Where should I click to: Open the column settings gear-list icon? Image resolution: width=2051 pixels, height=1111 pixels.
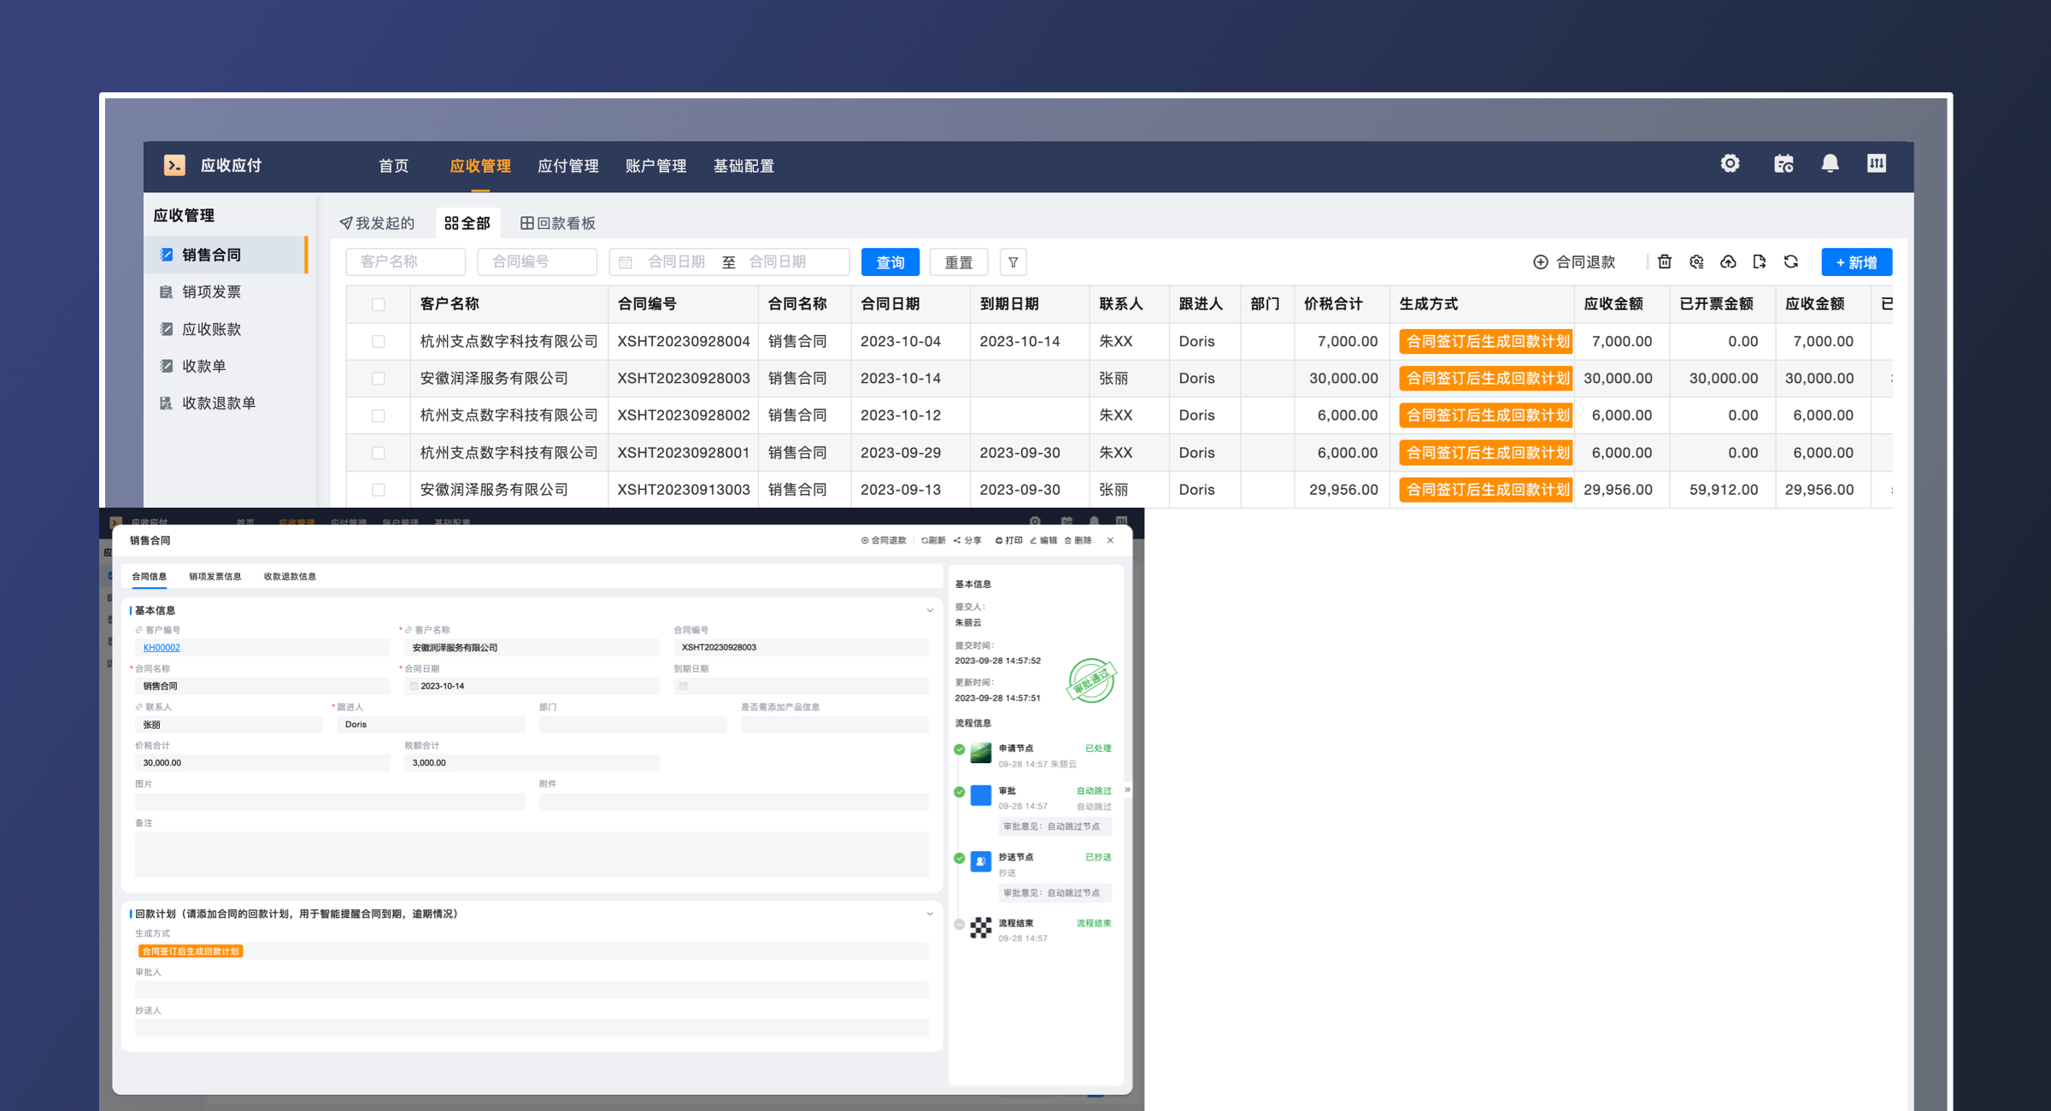click(1696, 262)
